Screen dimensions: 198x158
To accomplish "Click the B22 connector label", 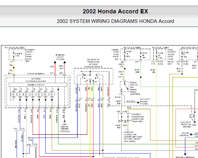I will [x=61, y=73].
